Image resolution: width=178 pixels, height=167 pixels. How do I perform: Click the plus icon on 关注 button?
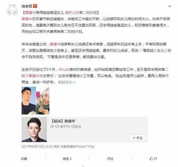(x=134, y=138)
